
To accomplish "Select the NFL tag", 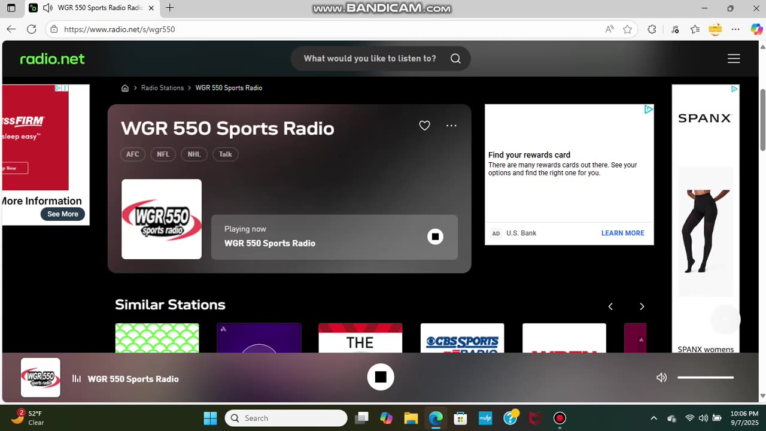I will (x=163, y=154).
